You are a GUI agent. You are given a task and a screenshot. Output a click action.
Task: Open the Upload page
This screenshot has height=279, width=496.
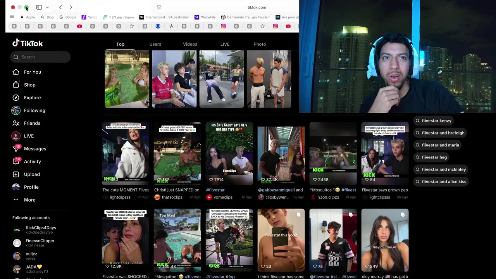coord(32,174)
